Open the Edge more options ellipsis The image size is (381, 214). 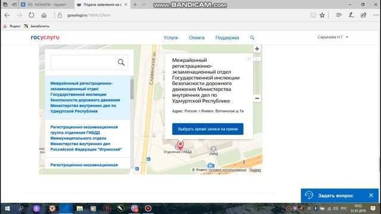pos(376,15)
